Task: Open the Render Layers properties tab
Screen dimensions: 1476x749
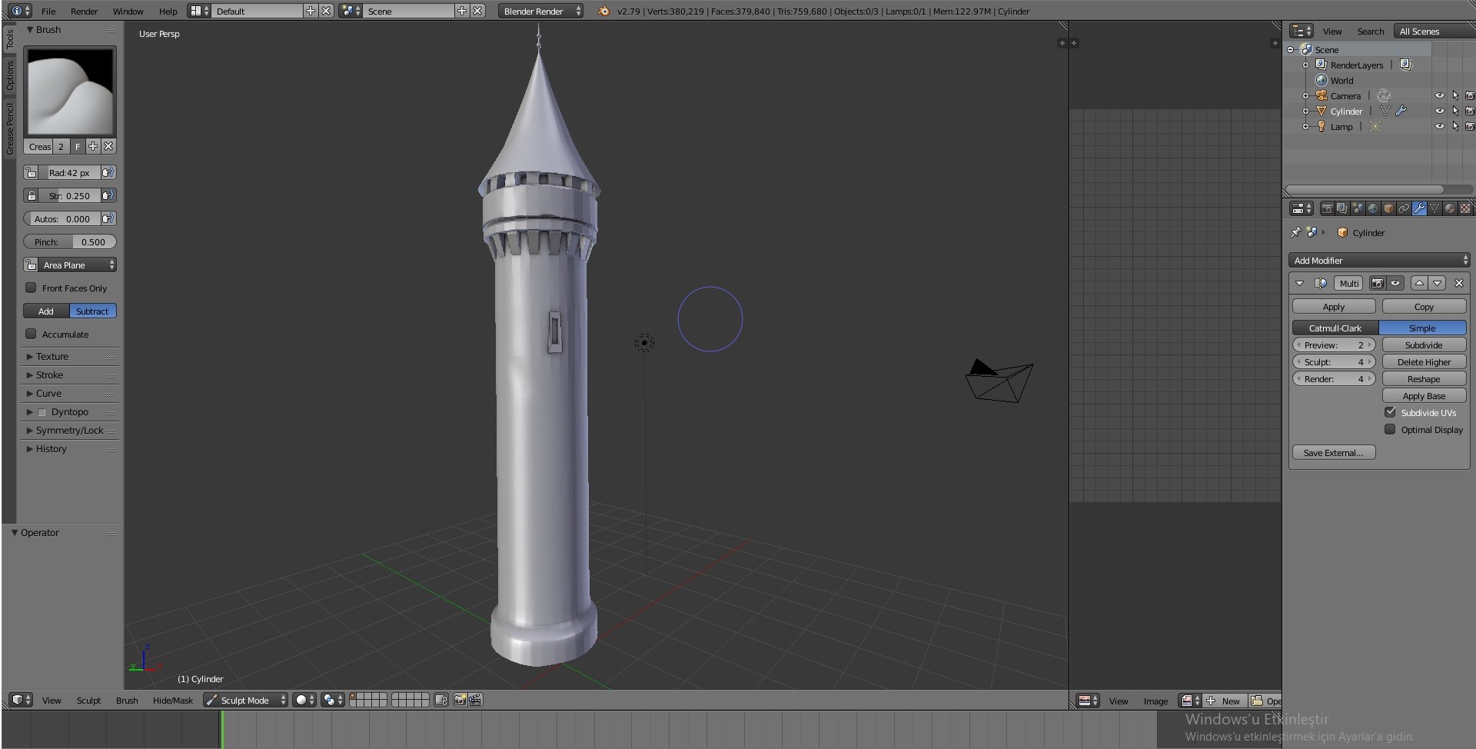Action: click(x=1342, y=208)
